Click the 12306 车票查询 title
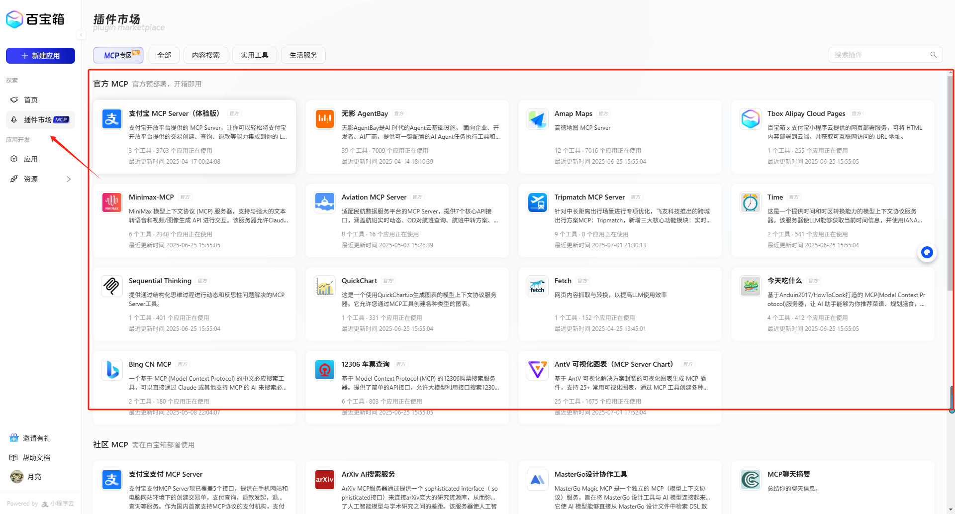This screenshot has width=955, height=514. pyautogui.click(x=366, y=365)
